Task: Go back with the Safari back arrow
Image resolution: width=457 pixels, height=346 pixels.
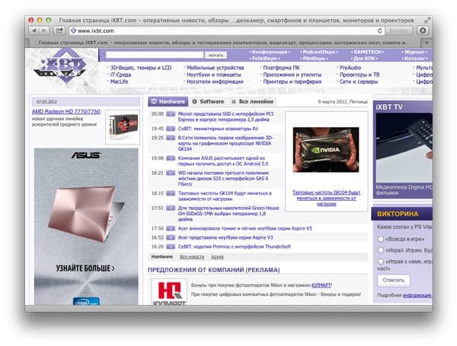Action: 34,30
